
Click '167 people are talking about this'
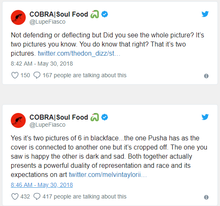[84, 75]
